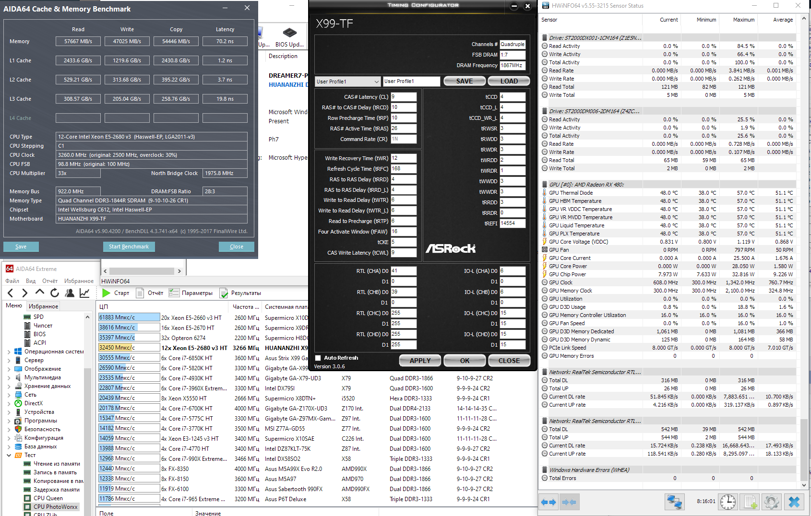Open the Избранное menu in menu bar
Image resolution: width=811 pixels, height=516 pixels.
79,281
